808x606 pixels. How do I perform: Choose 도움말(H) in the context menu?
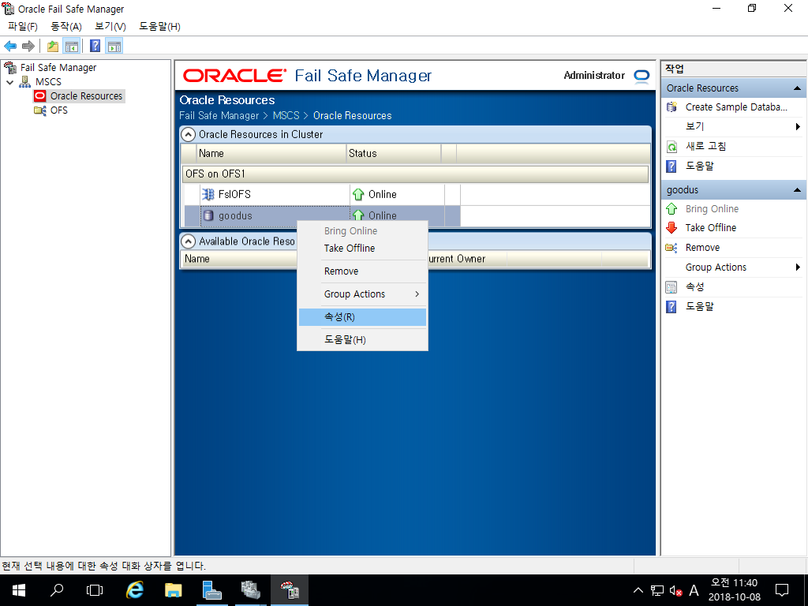coord(362,339)
